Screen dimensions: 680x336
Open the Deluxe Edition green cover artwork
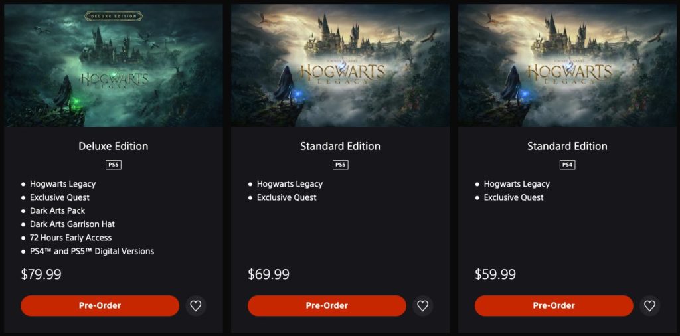114,66
